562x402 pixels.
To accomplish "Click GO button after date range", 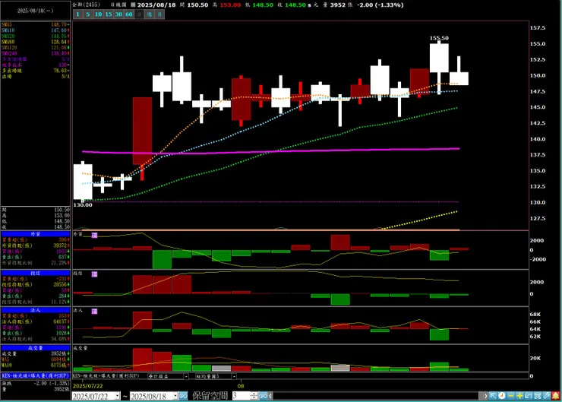I will point(183,396).
